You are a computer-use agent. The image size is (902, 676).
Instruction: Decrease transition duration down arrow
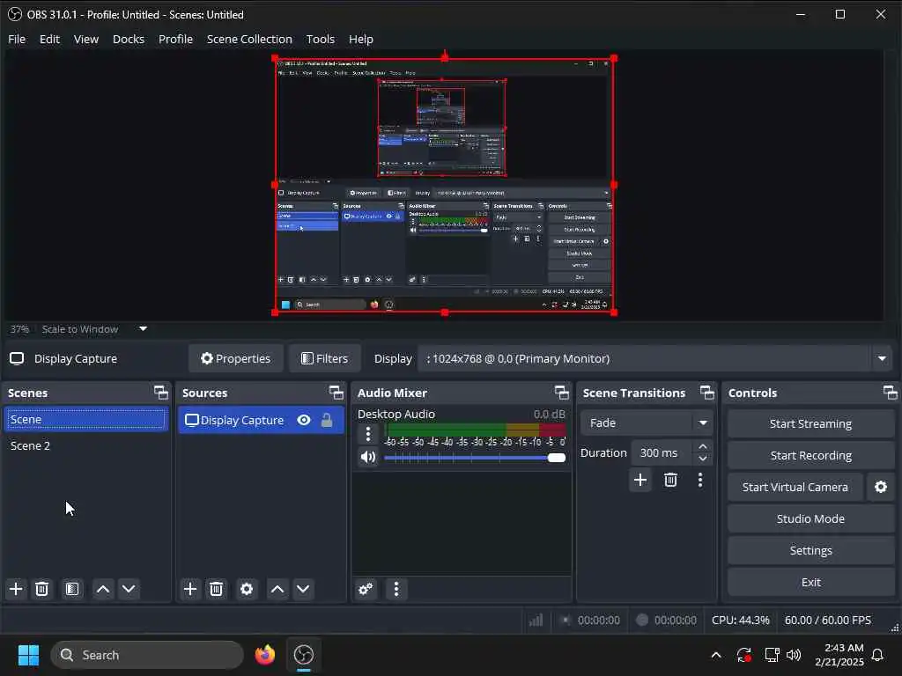702,459
